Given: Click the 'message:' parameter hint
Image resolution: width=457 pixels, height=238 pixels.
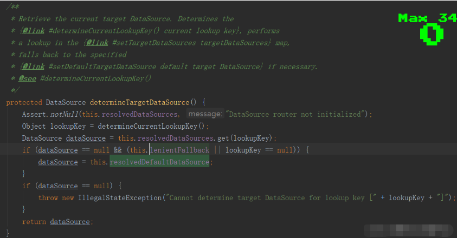Looking at the screenshot, I should [205, 114].
